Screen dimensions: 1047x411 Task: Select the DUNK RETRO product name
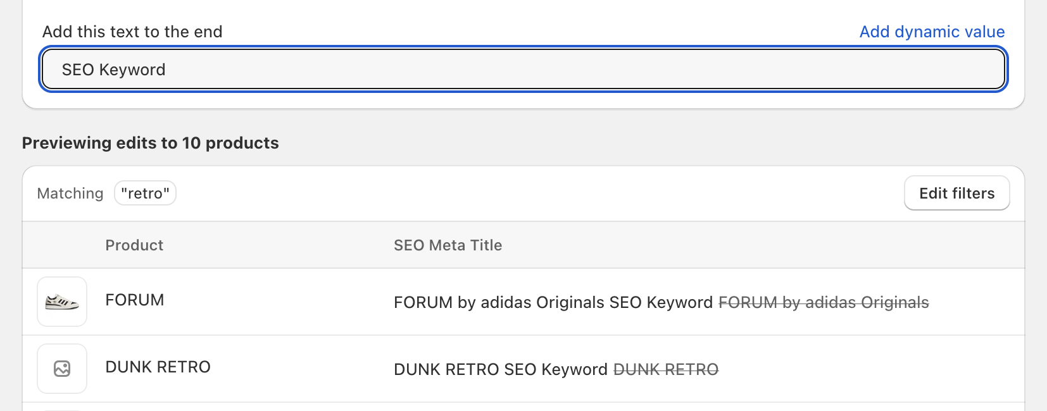tap(158, 367)
